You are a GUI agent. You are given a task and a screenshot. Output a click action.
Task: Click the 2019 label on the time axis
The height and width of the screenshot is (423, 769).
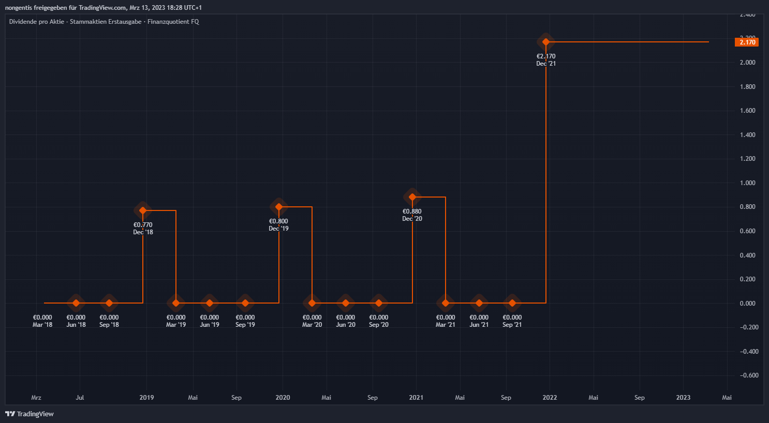click(x=146, y=398)
